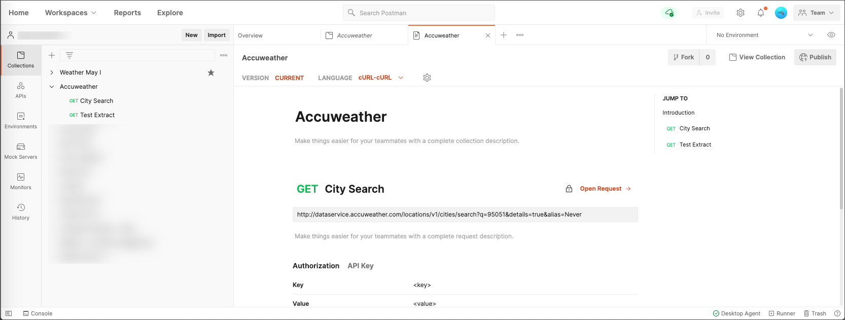Open the Mock Servers sidebar panel
This screenshot has height=320, width=845.
tap(21, 151)
